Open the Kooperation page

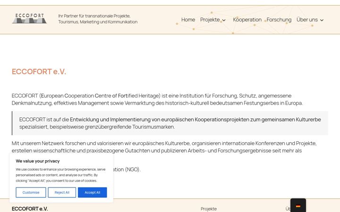tap(247, 20)
